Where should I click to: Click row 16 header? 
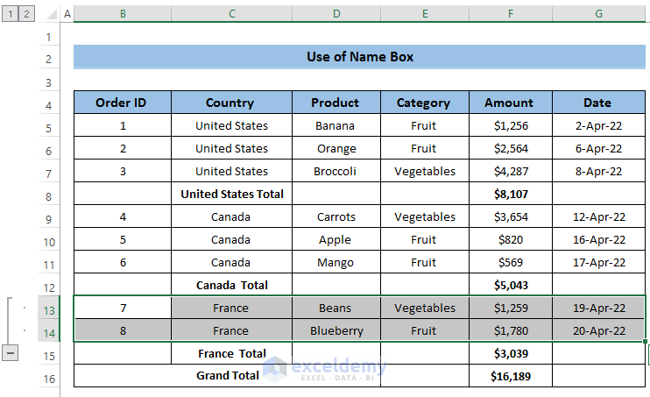(48, 377)
